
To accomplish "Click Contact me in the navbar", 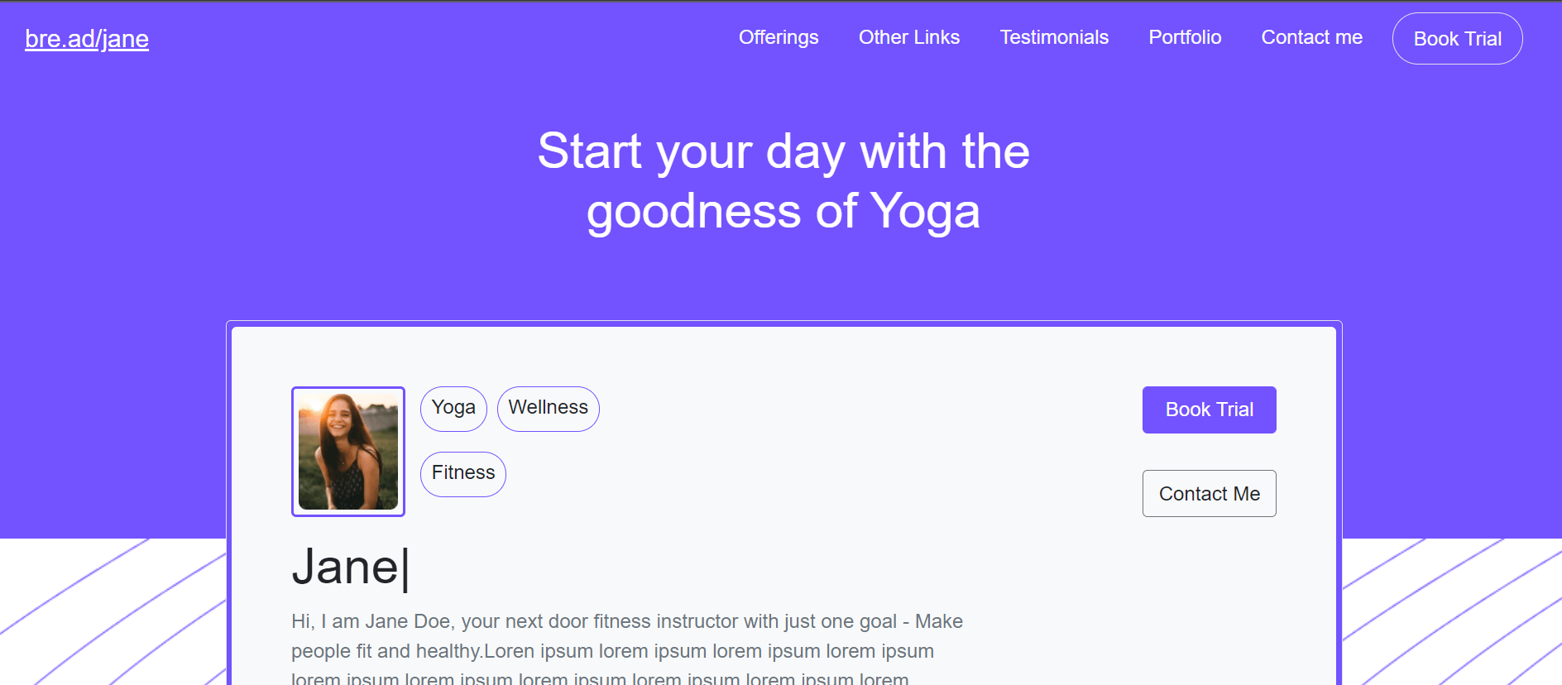I will tap(1311, 37).
